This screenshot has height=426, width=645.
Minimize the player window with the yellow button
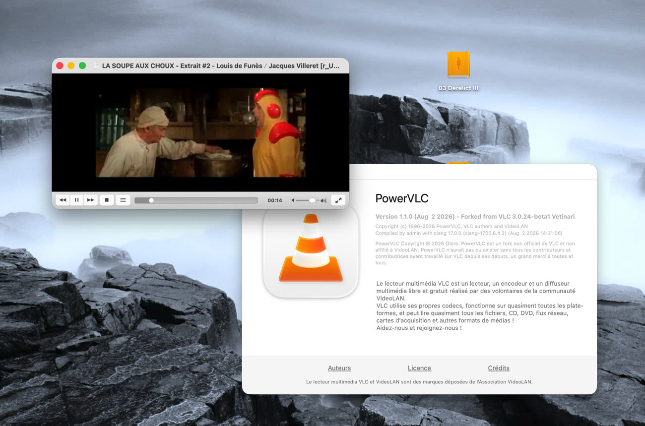point(71,65)
